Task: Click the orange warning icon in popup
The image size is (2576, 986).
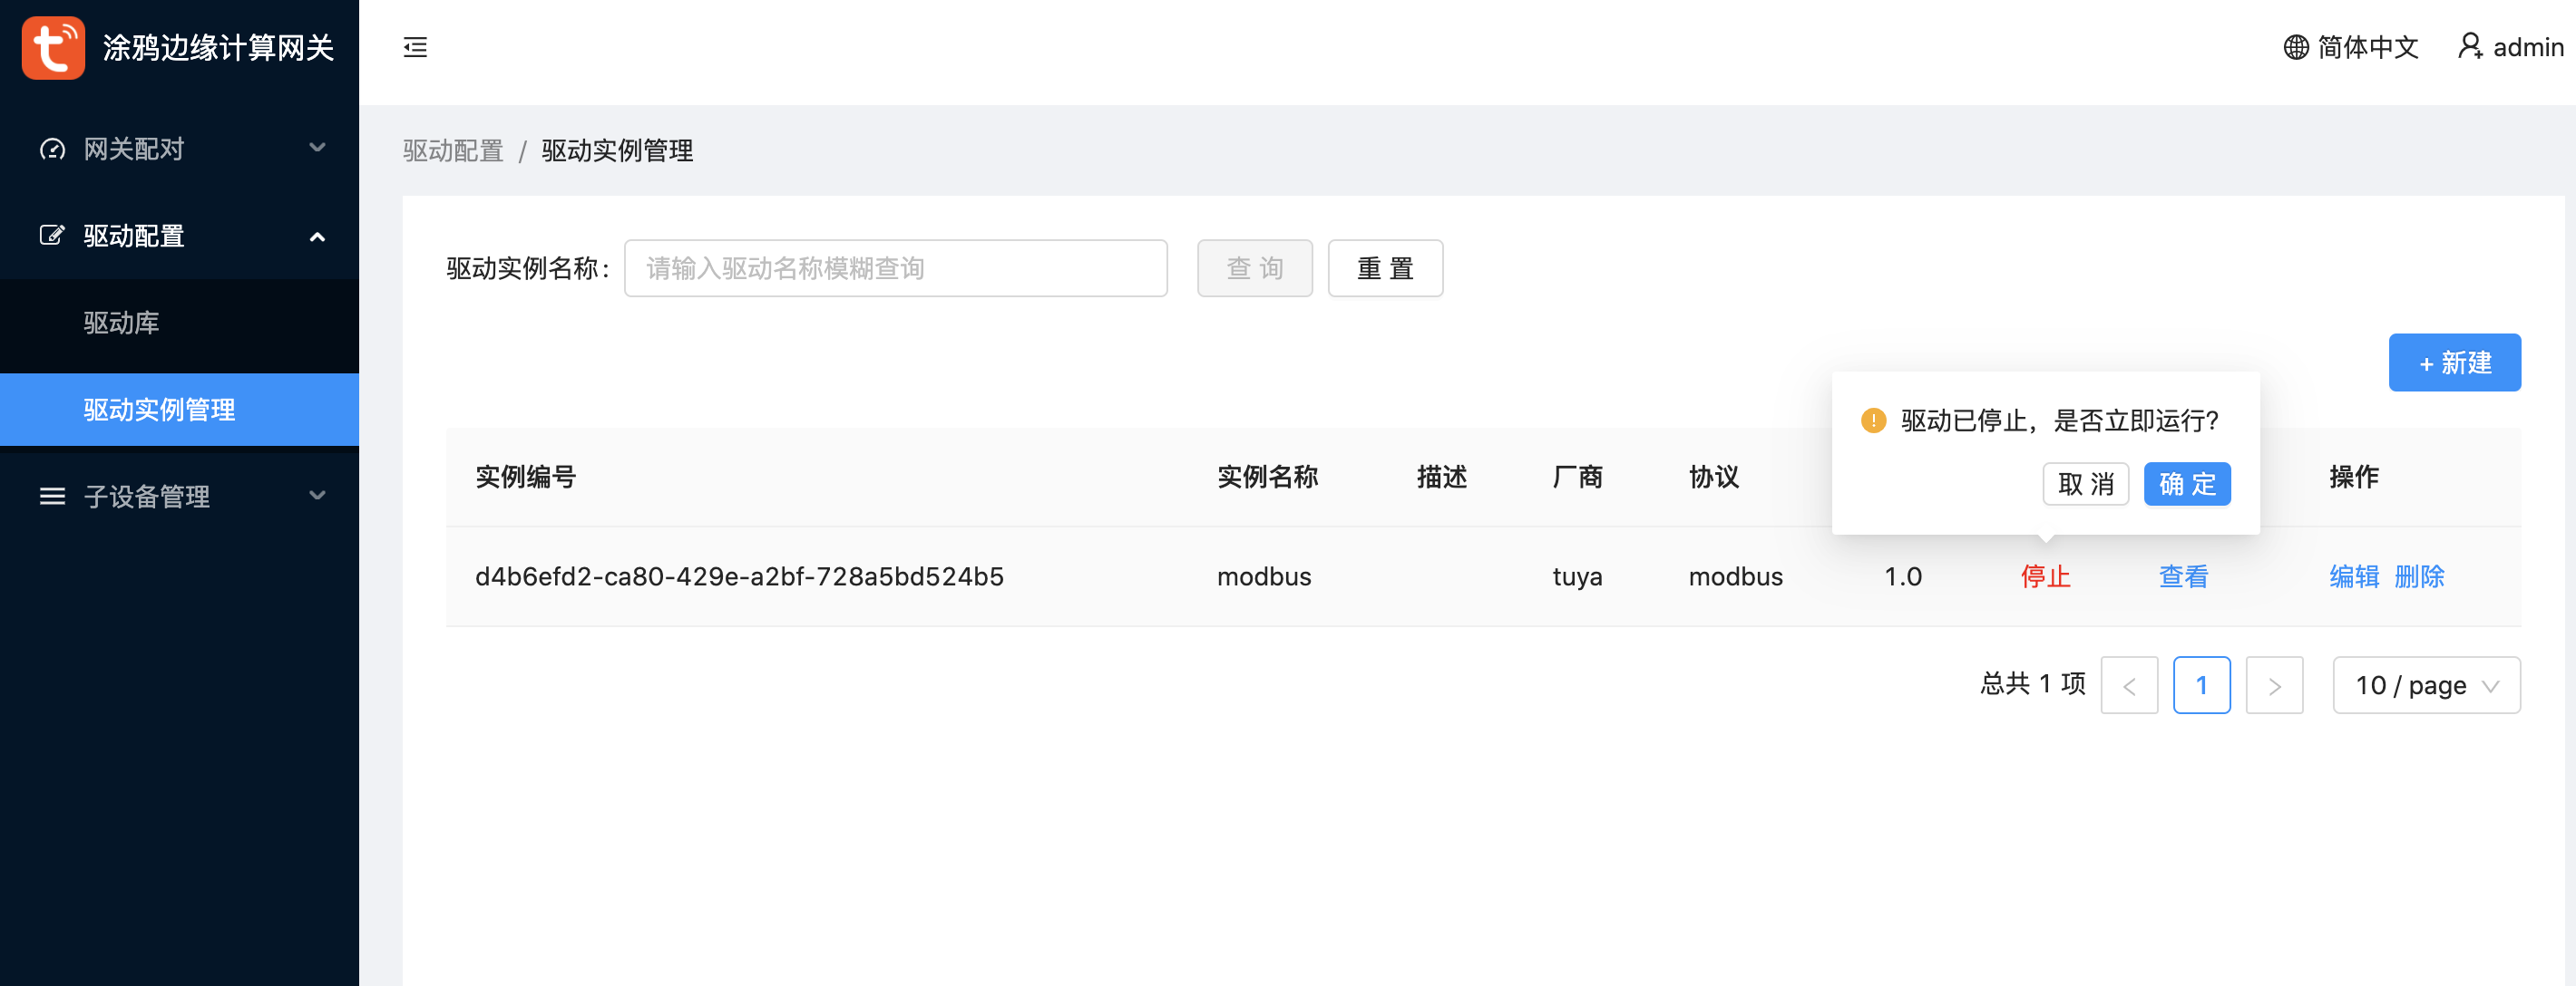Action: pyautogui.click(x=1873, y=420)
